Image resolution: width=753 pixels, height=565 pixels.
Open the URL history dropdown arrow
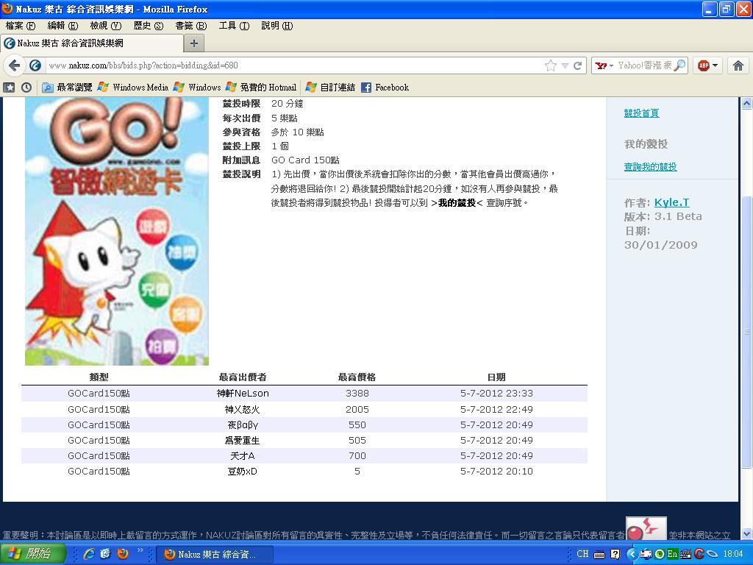point(565,65)
